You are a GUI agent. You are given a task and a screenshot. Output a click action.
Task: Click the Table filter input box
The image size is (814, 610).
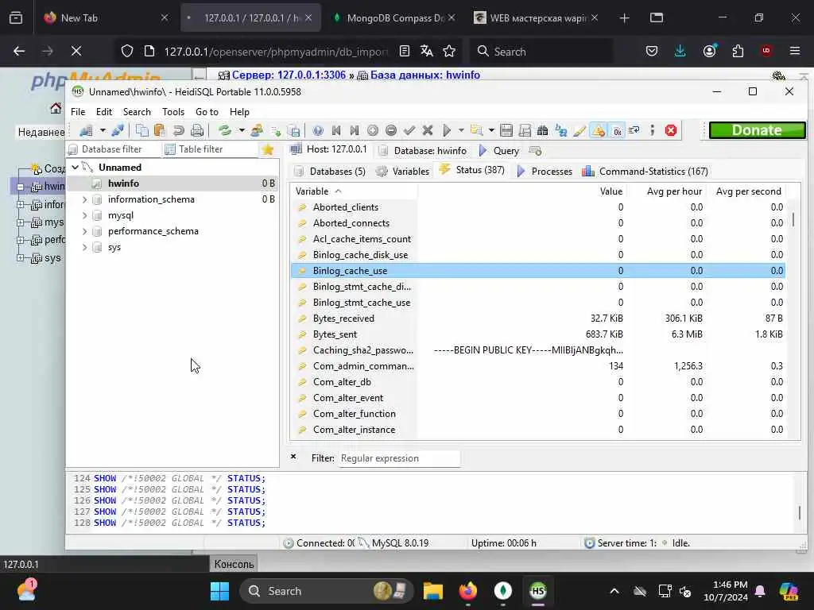click(210, 149)
